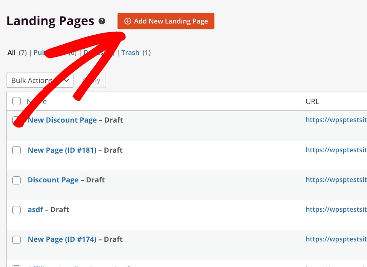367x267 pixels.
Task: Open the Discount Page draft link
Action: (x=53, y=180)
